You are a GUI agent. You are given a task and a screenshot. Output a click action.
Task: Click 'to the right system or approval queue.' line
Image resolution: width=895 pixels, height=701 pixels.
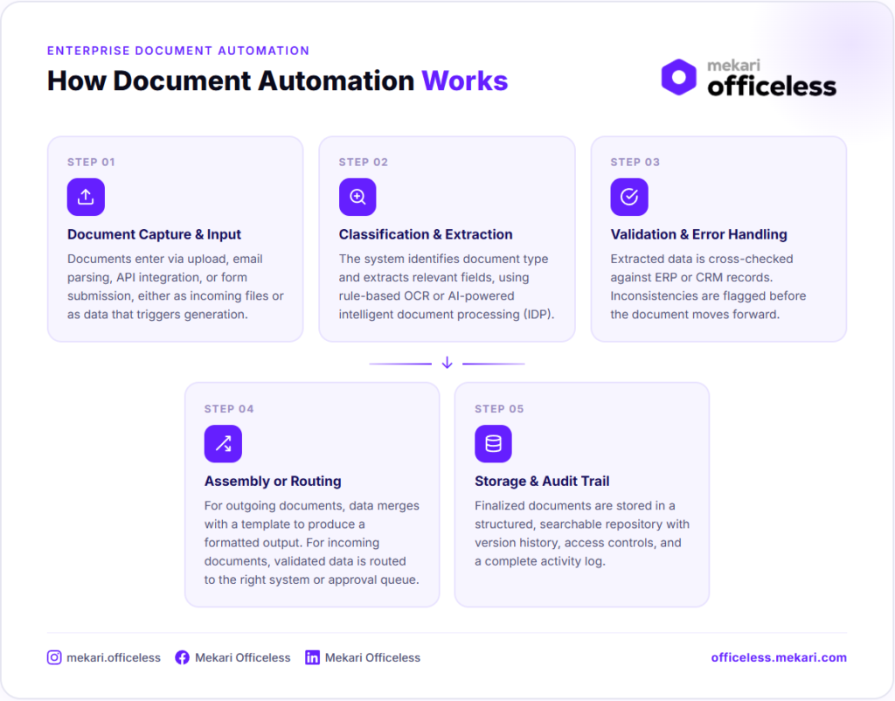click(312, 580)
